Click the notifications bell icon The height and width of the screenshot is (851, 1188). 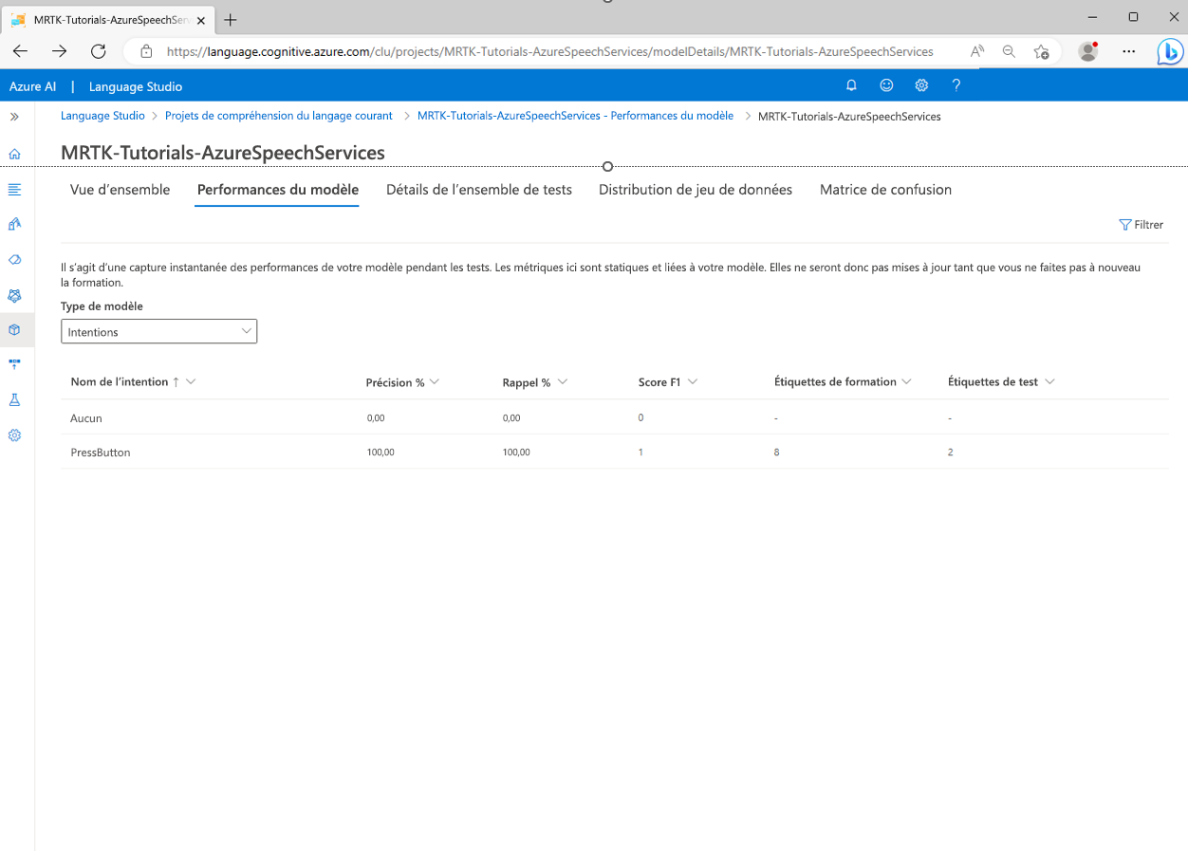click(x=851, y=85)
